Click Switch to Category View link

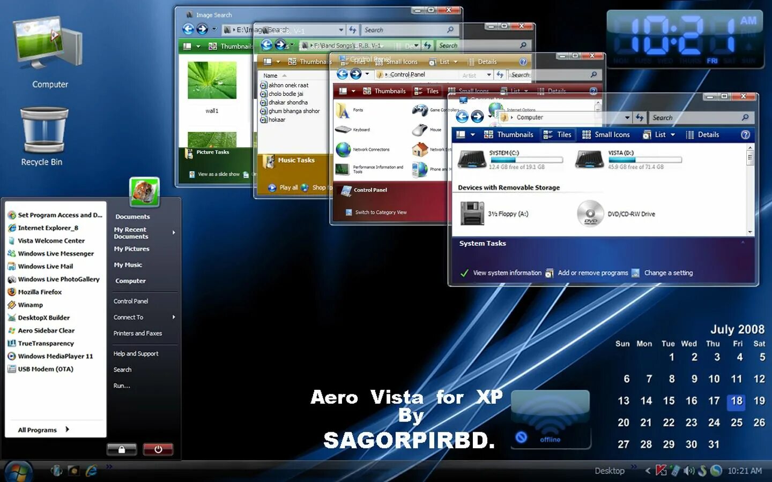pyautogui.click(x=381, y=212)
